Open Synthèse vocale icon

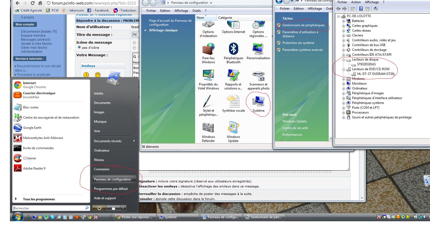pos(233,104)
